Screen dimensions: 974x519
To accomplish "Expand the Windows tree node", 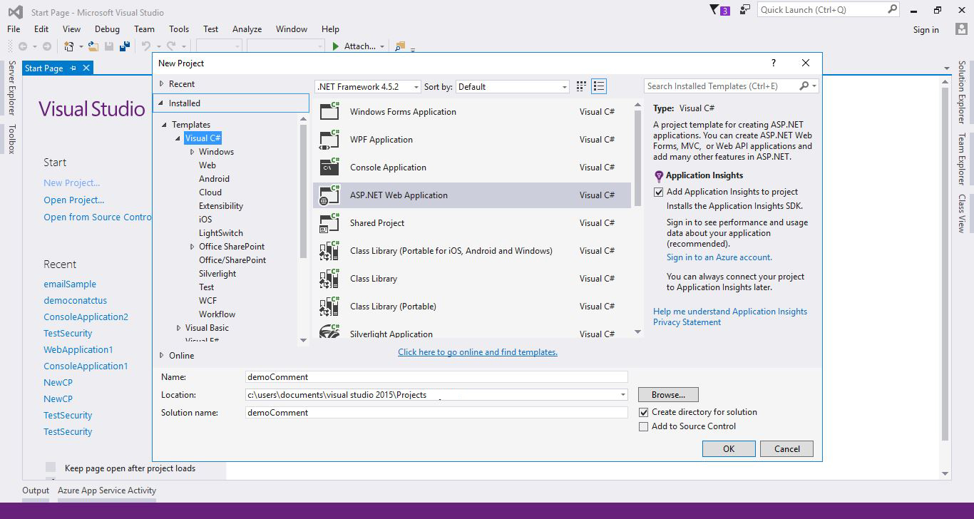I will point(192,152).
